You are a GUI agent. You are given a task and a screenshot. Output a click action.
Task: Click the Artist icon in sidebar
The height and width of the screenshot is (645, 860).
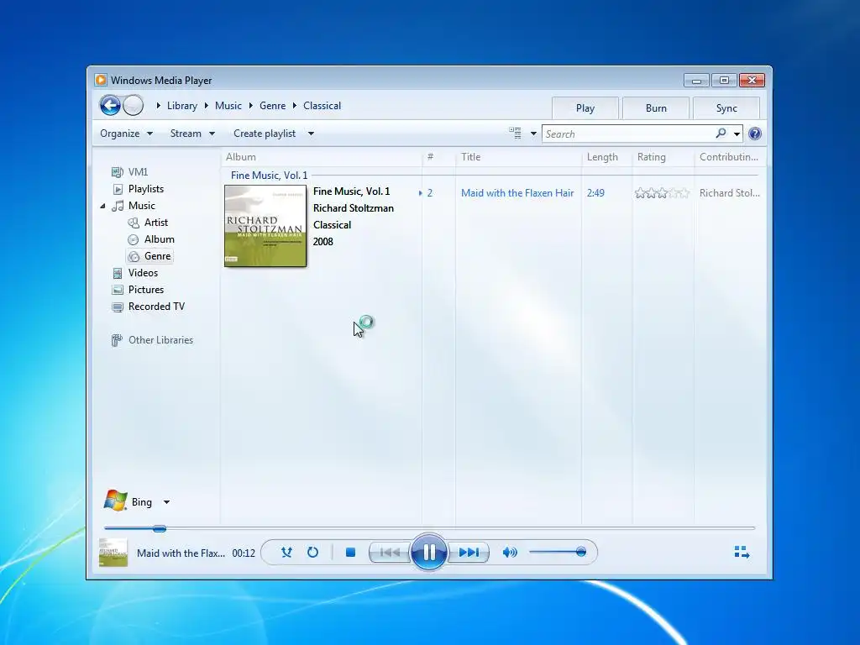coord(134,223)
